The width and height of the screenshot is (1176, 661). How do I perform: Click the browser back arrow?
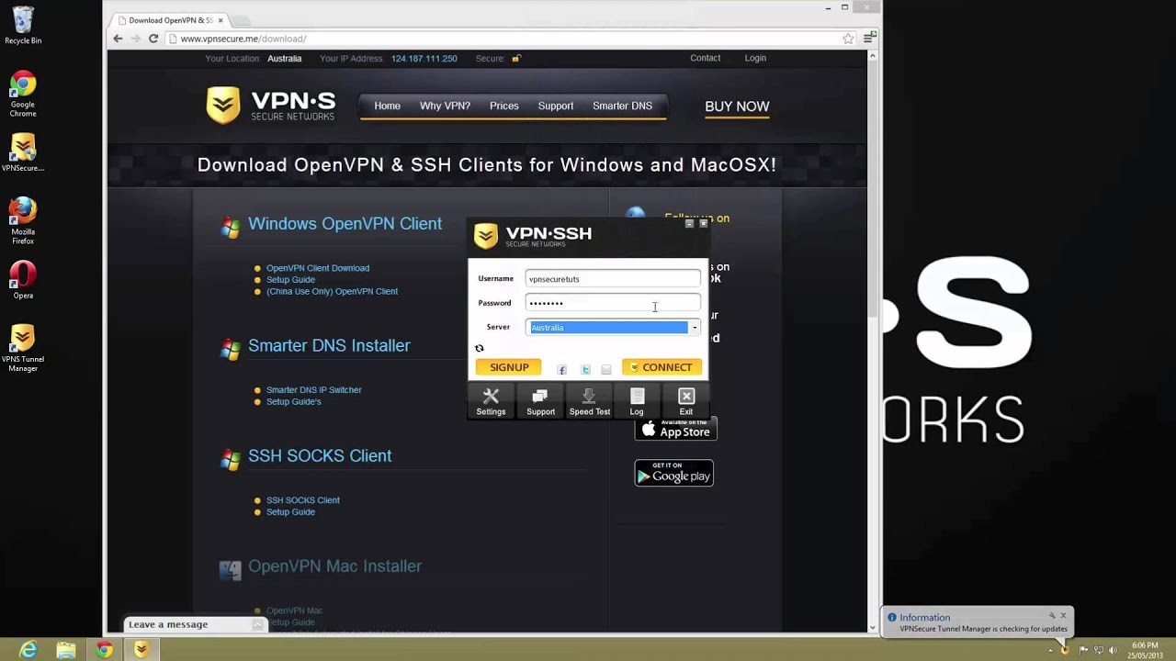(118, 39)
